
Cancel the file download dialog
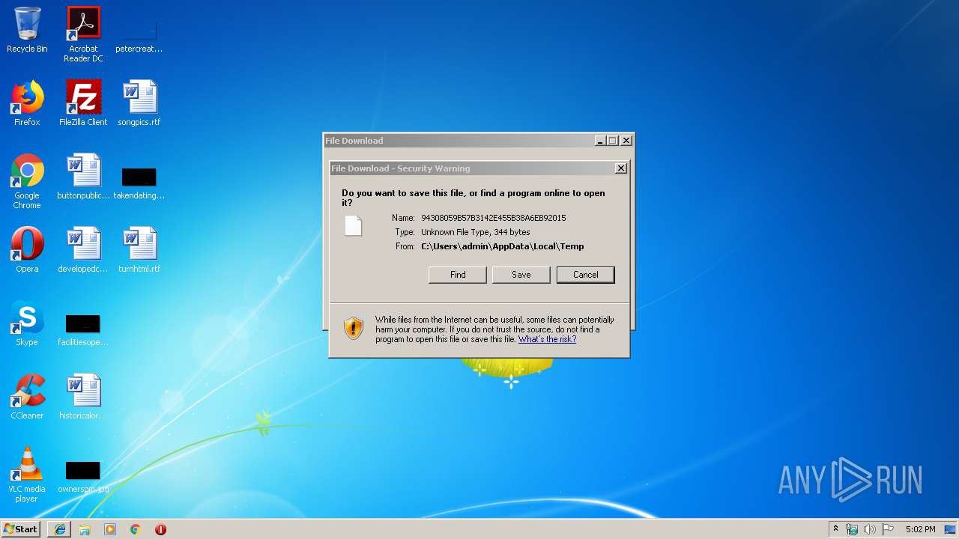point(586,275)
